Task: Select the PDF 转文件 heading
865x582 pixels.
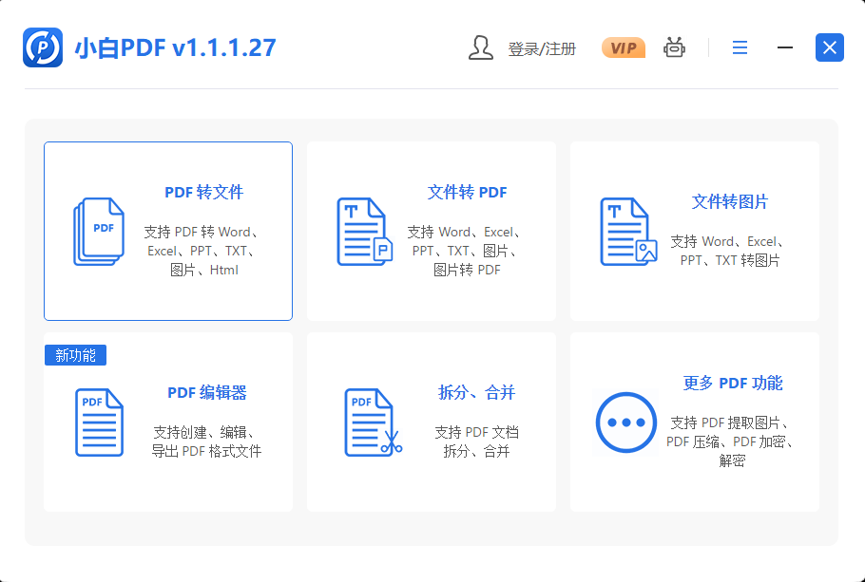Action: 204,193
